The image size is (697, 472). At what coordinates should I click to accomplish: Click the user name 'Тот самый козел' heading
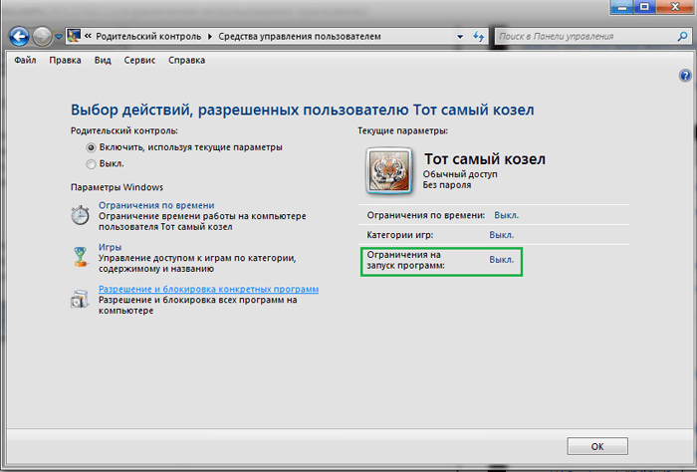click(x=485, y=159)
